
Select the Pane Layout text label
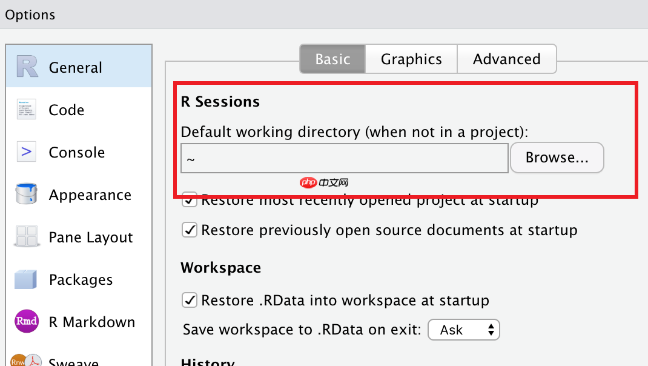point(91,238)
